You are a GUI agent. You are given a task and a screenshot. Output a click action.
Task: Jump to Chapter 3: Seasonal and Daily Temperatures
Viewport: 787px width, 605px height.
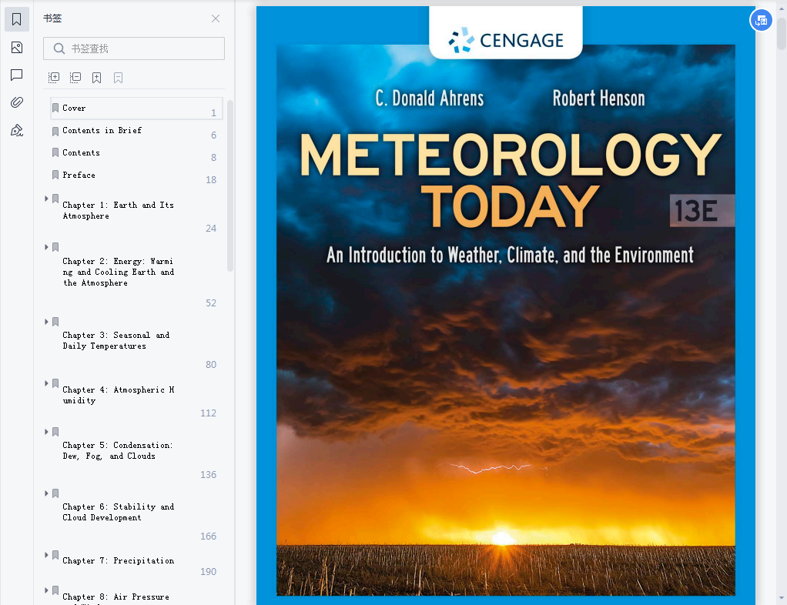[x=116, y=341]
